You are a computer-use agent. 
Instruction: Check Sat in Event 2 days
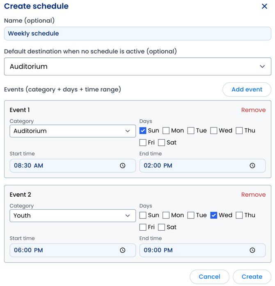(161, 227)
